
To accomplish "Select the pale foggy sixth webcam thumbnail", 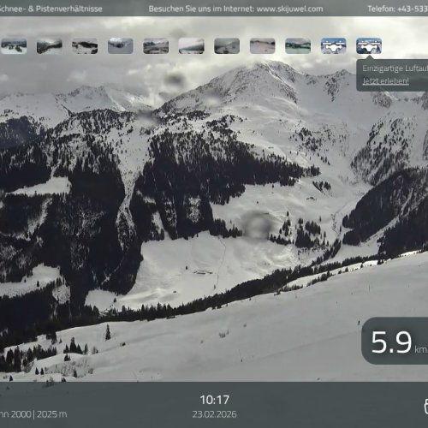I will (192, 46).
